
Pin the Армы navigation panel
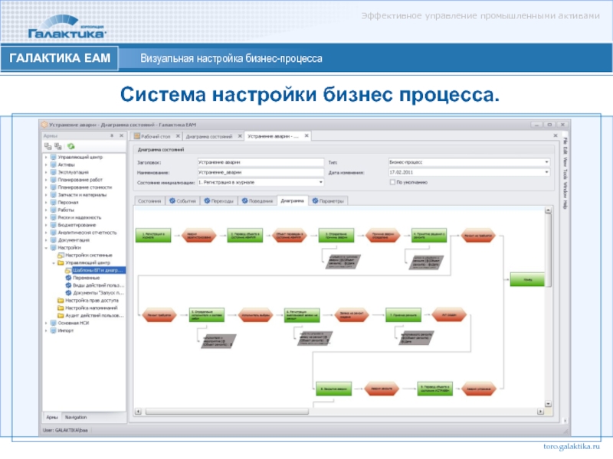[112, 136]
